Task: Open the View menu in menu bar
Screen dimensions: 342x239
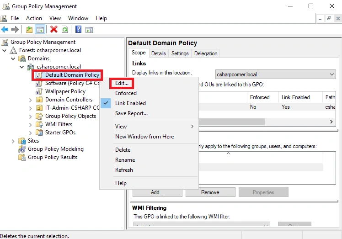Action: pos(55,18)
